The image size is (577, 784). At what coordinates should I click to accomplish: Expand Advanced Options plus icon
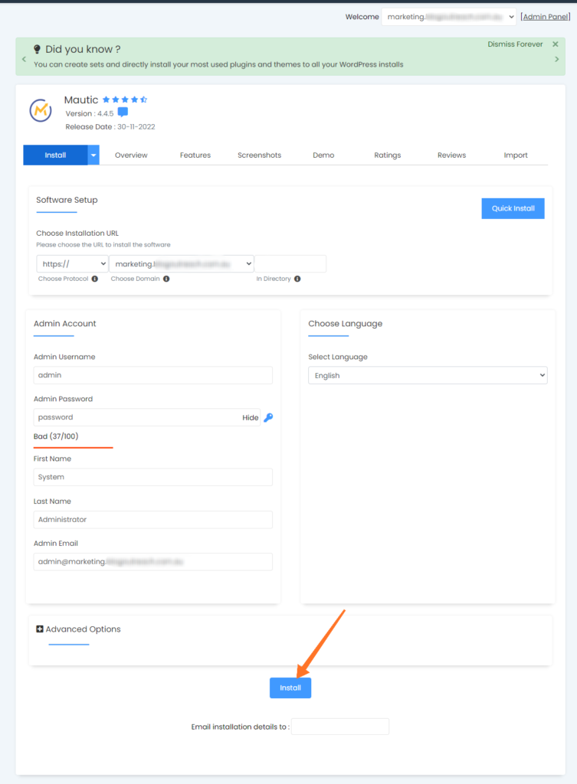[40, 629]
